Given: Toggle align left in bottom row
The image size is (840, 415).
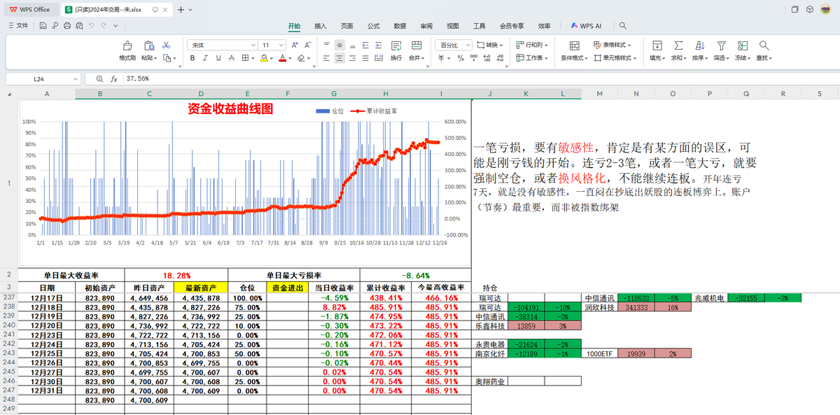Looking at the screenshot, I should 327,58.
